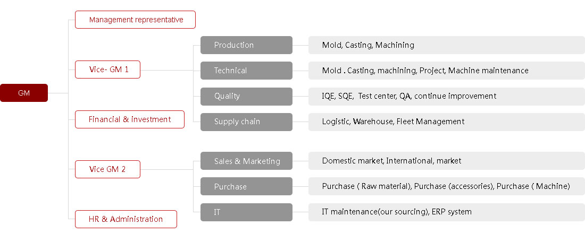585x242 pixels.
Task: Select the Purchase department box
Action: (246, 186)
